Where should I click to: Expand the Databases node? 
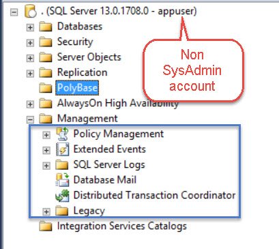tap(30, 27)
